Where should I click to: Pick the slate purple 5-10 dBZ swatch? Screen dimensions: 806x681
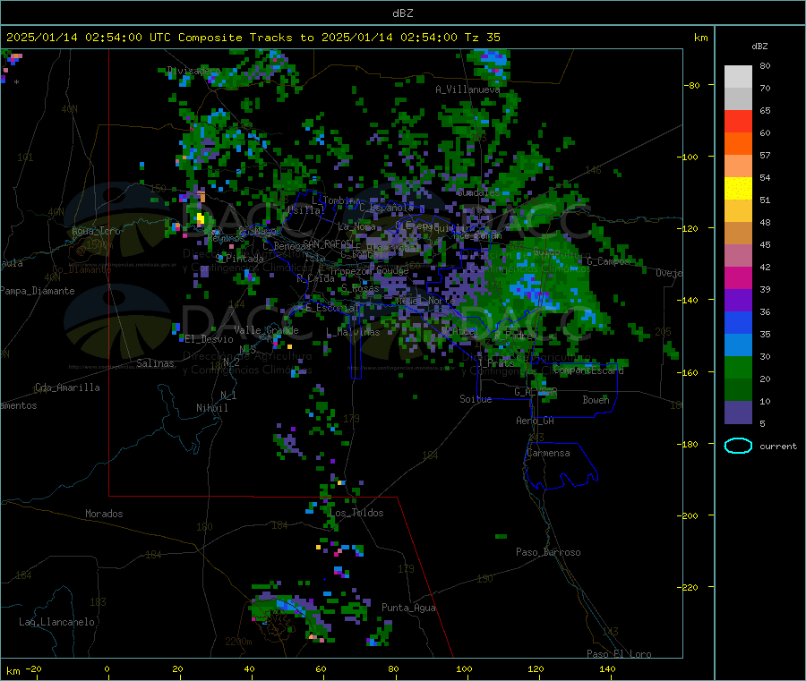coord(738,413)
